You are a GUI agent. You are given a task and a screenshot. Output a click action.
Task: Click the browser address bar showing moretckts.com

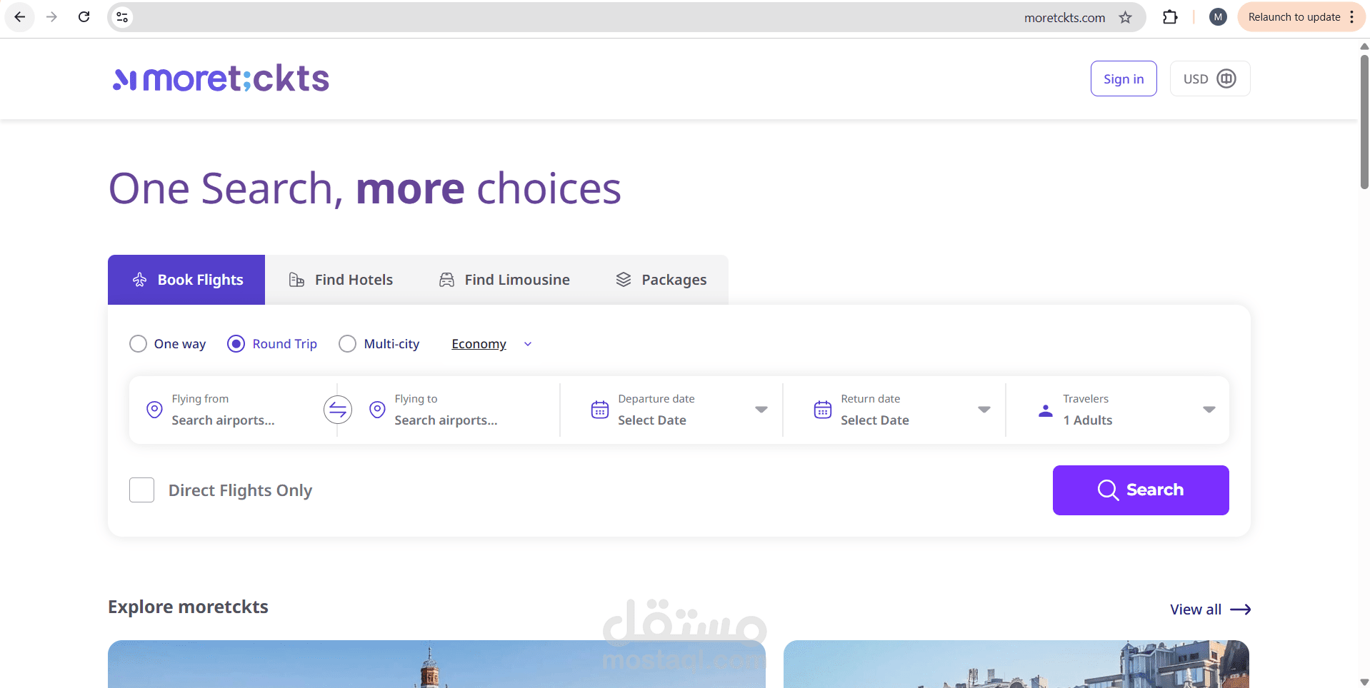pos(626,17)
